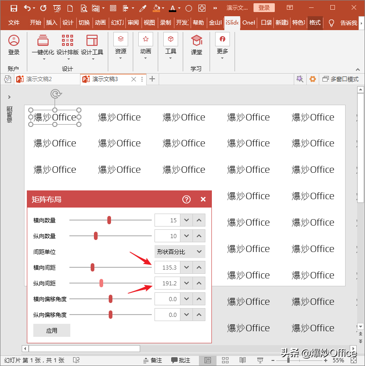Increase horizontal count value 15

point(199,220)
